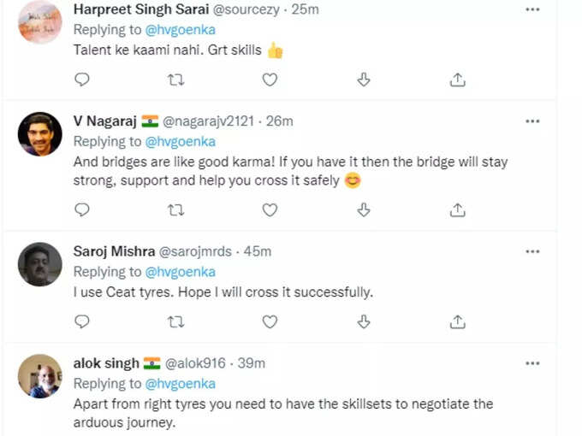Viewport: 582px width, 436px height.
Task: Open @hvgoenka link in alok singh's reply
Action: pyautogui.click(x=181, y=383)
